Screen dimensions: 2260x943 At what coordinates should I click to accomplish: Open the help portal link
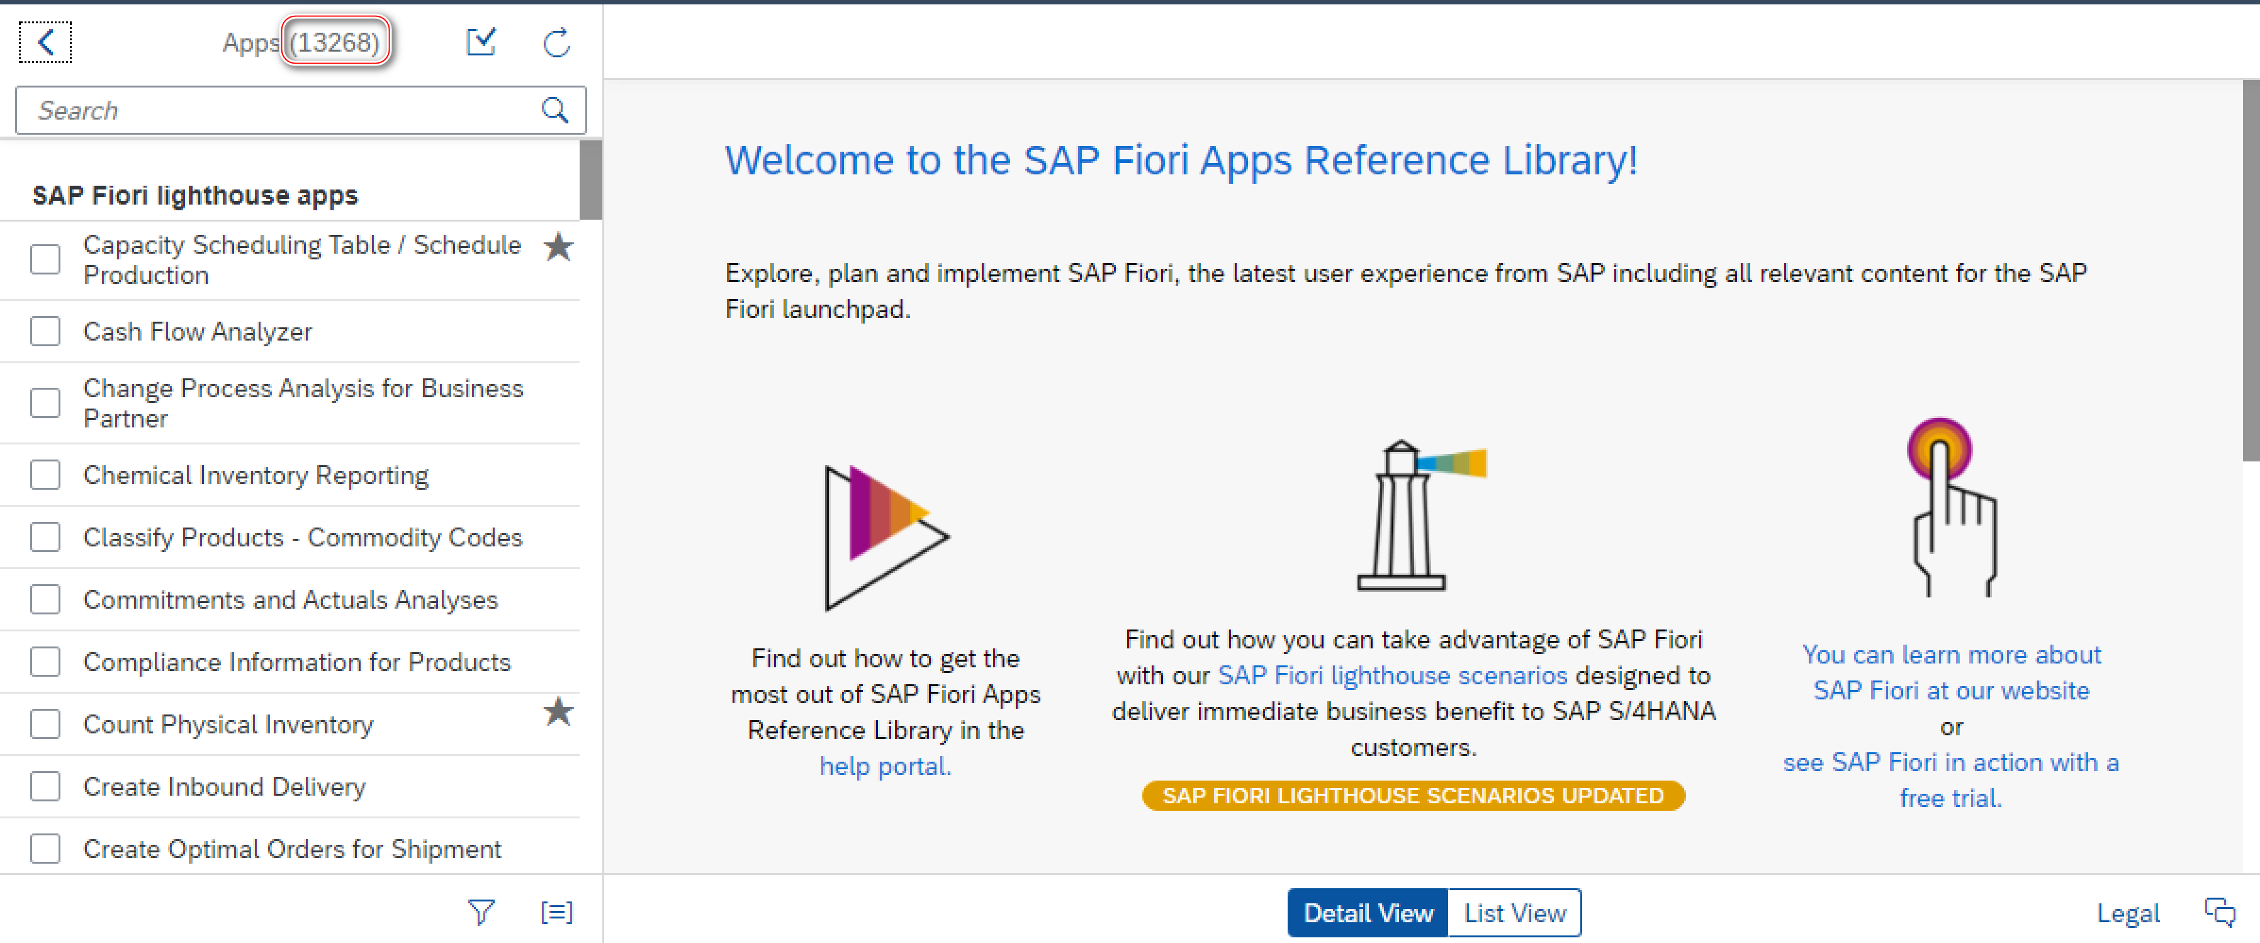click(884, 766)
